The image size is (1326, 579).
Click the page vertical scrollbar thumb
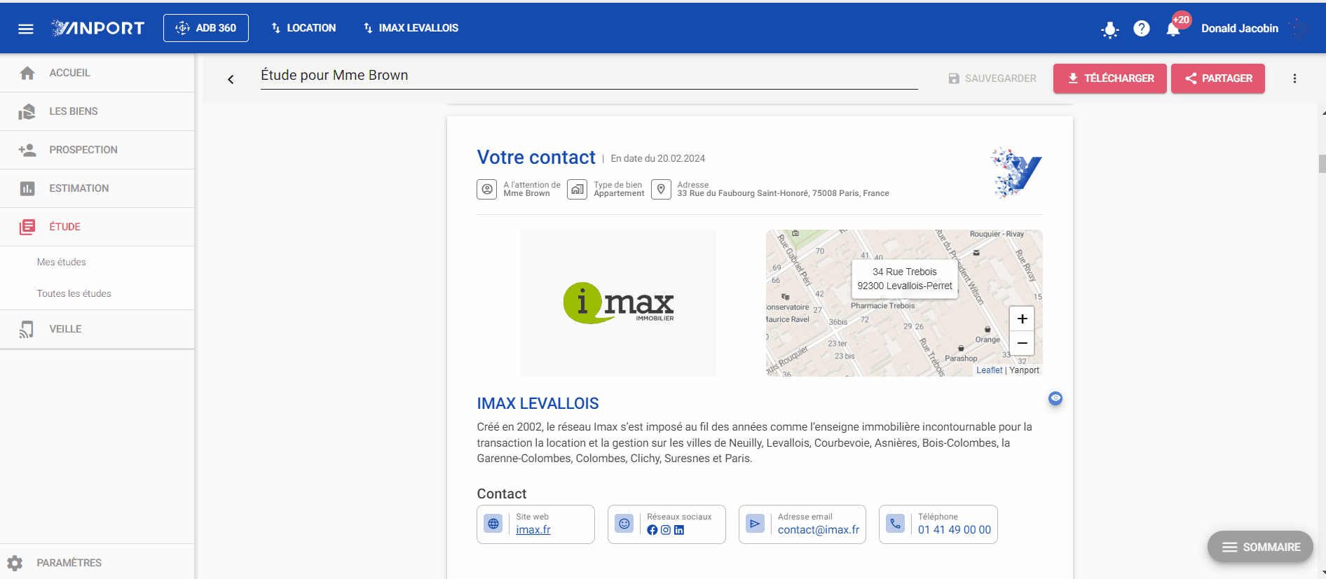[x=1322, y=164]
